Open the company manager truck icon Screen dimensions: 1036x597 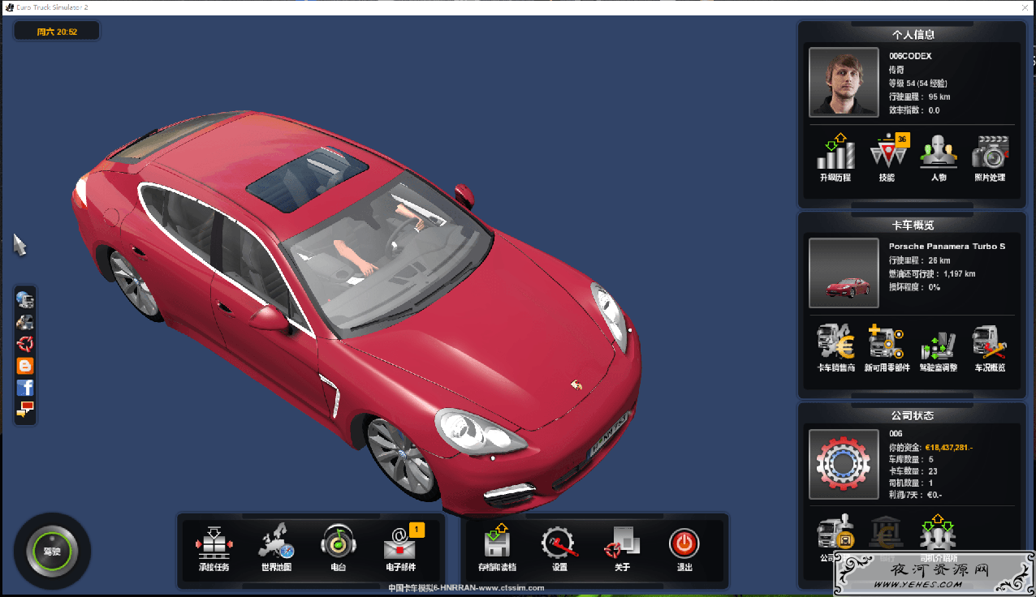coord(835,532)
